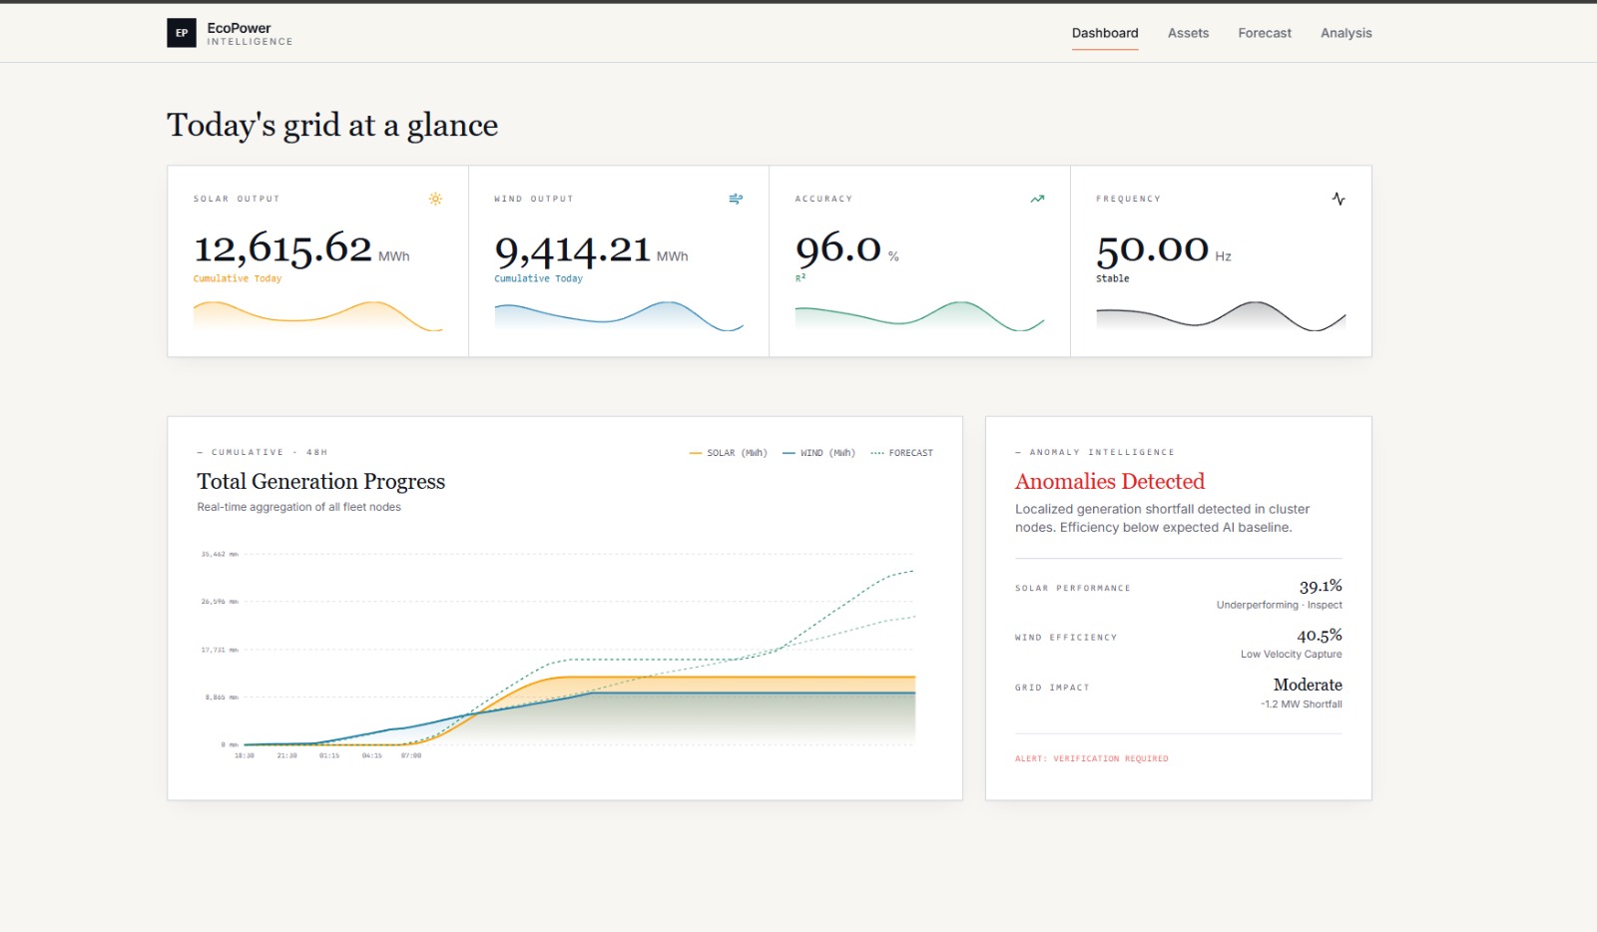Toggle the FORECAST legend entry

pos(901,453)
